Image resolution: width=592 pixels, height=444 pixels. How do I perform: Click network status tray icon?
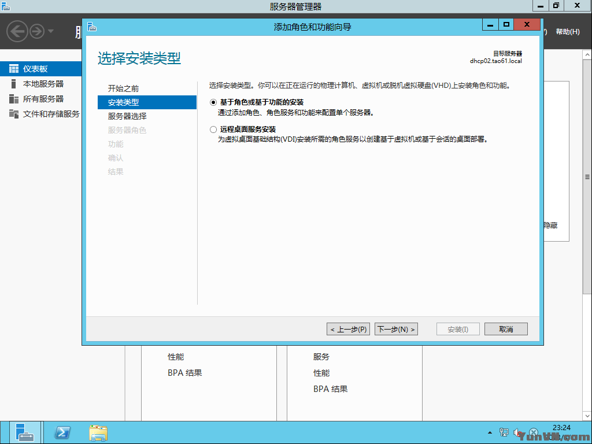[504, 432]
